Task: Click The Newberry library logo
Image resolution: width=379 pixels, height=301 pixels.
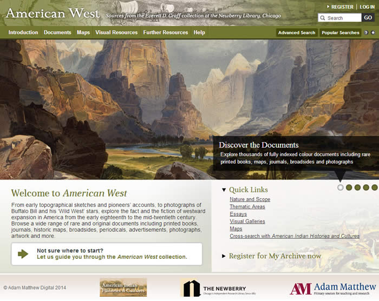Action: [218, 288]
